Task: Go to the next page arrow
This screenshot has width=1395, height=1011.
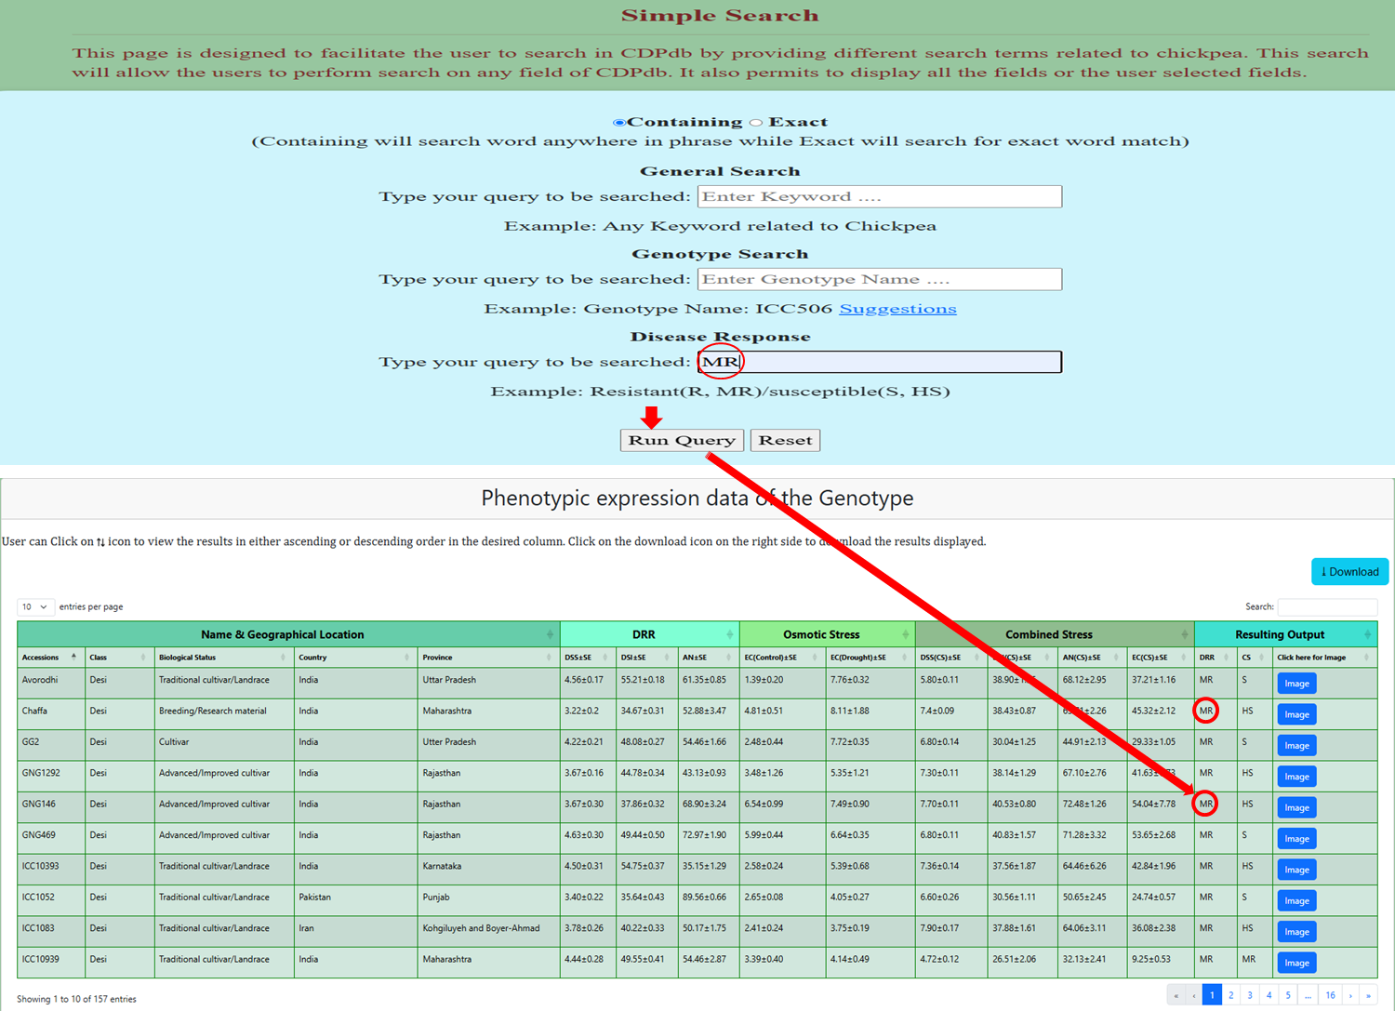Action: click(x=1350, y=995)
